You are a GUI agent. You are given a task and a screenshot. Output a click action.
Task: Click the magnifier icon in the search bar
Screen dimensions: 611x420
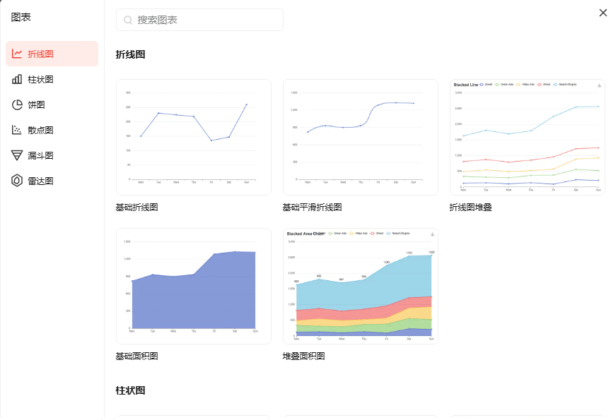pyautogui.click(x=127, y=20)
